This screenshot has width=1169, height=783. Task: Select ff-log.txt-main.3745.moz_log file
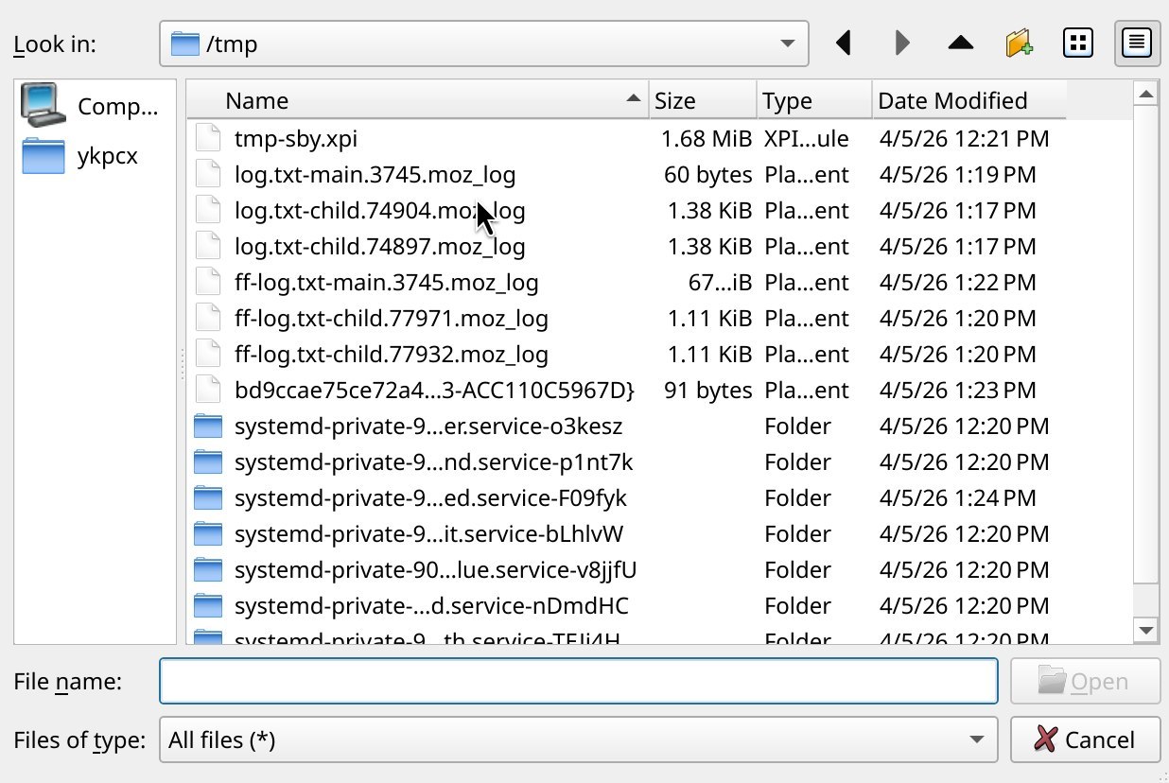(386, 283)
